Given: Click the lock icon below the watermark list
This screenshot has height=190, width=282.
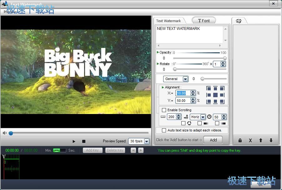Looking at the screenshot, I should (x=240, y=140).
